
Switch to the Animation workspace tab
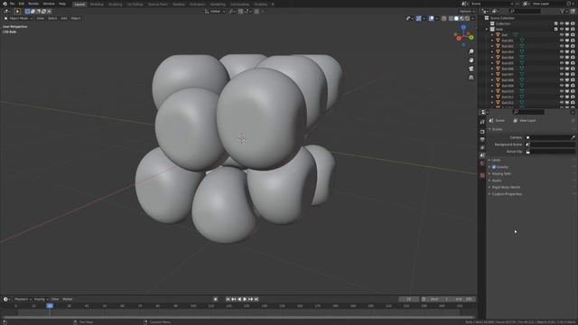197,4
